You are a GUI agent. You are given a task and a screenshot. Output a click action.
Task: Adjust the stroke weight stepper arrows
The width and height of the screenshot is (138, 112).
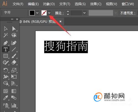pos(68,13)
